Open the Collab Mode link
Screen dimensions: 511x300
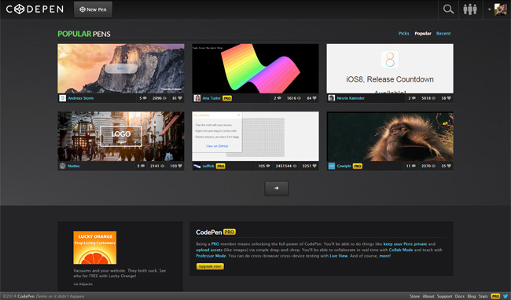click(401, 250)
